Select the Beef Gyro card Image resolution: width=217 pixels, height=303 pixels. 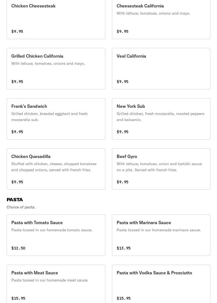tap(161, 169)
